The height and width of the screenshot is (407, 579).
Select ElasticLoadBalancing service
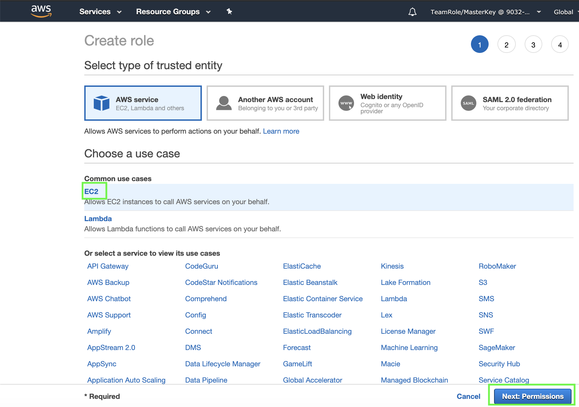click(x=317, y=331)
